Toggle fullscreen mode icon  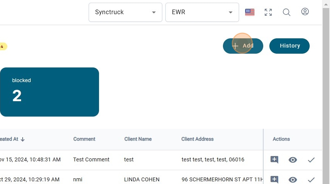(x=268, y=12)
